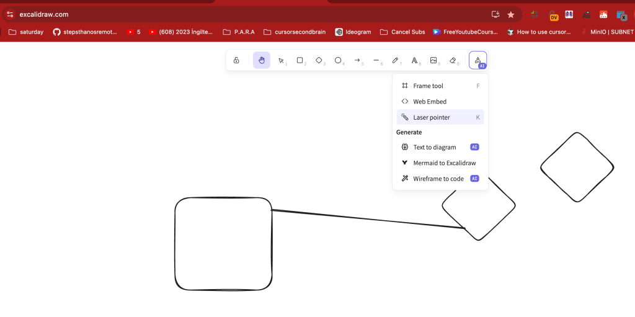
Task: Select the Text tool
Action: click(414, 60)
